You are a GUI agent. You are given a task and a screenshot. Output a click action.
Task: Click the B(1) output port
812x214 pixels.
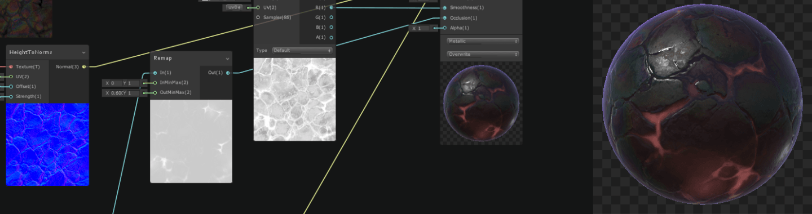click(x=331, y=27)
